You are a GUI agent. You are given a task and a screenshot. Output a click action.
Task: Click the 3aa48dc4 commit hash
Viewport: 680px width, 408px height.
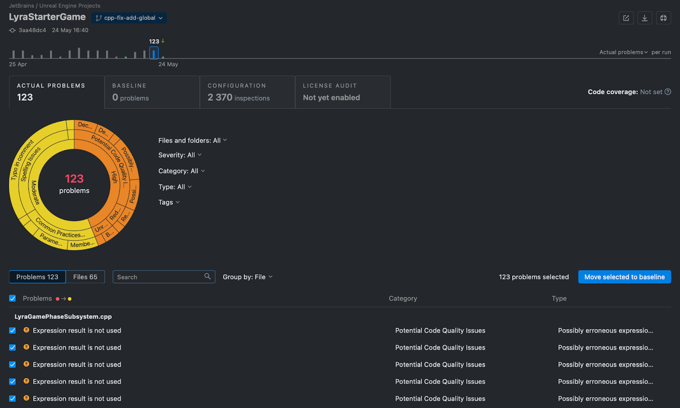pos(32,30)
